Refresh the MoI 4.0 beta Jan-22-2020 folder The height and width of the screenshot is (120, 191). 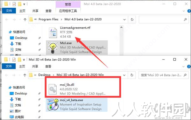click(132, 19)
